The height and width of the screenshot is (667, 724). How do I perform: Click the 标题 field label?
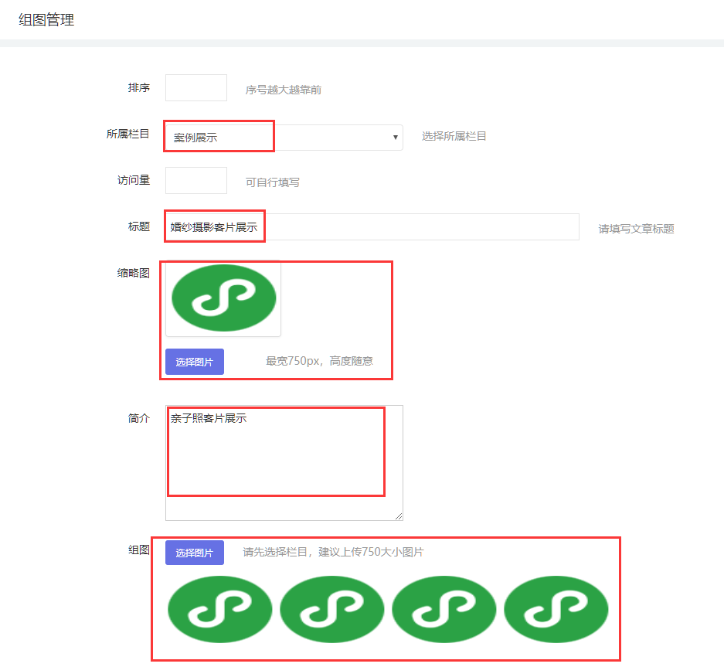tap(139, 226)
